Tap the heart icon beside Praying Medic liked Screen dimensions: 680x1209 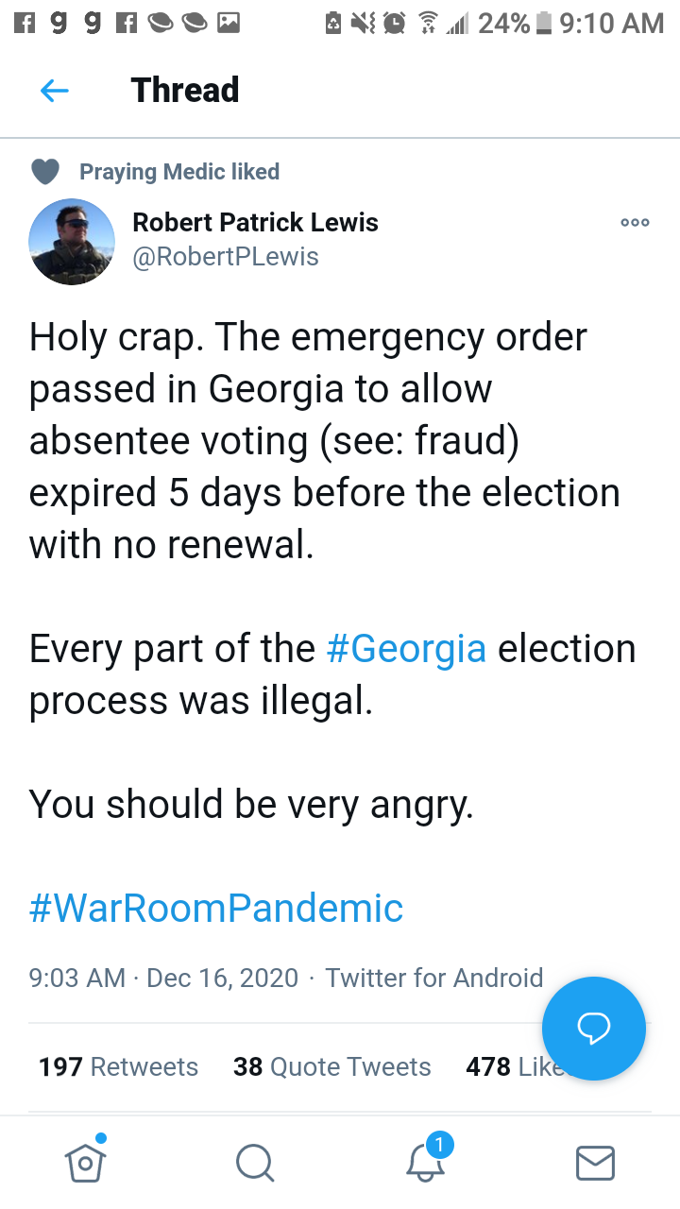45,171
